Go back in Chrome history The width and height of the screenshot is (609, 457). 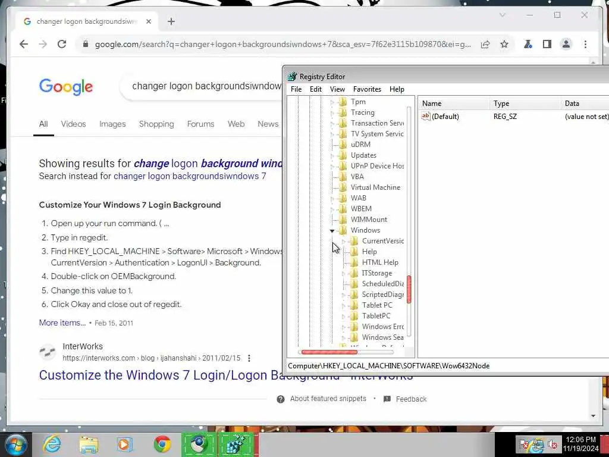[x=24, y=44]
